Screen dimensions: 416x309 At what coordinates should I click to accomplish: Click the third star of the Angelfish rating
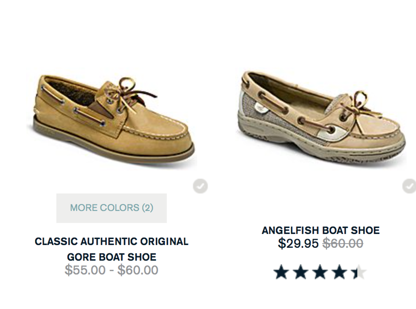(320, 272)
